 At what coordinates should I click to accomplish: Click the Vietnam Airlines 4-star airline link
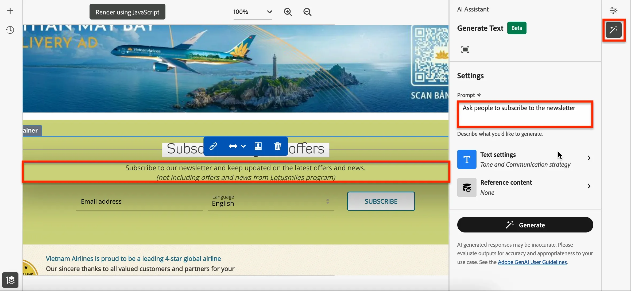(x=133, y=259)
